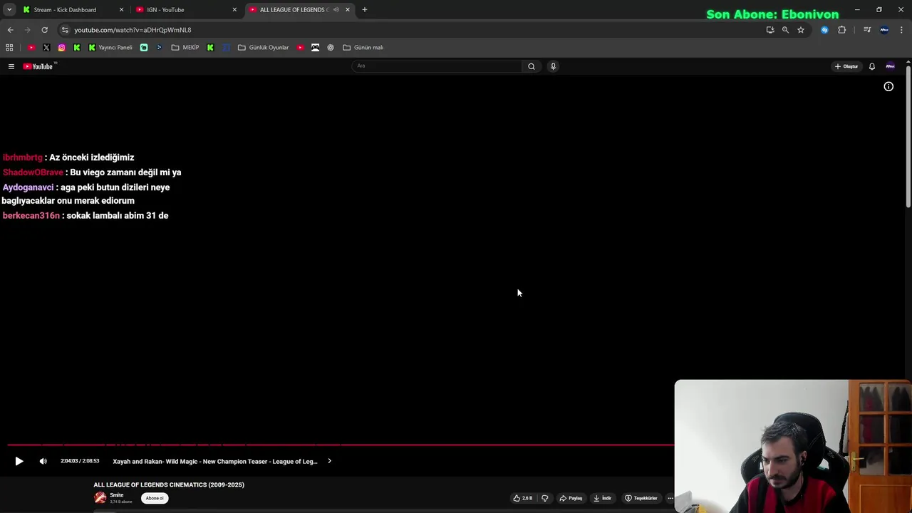The height and width of the screenshot is (513, 912).
Task: Open the YouTube account avatar menu
Action: point(890,66)
